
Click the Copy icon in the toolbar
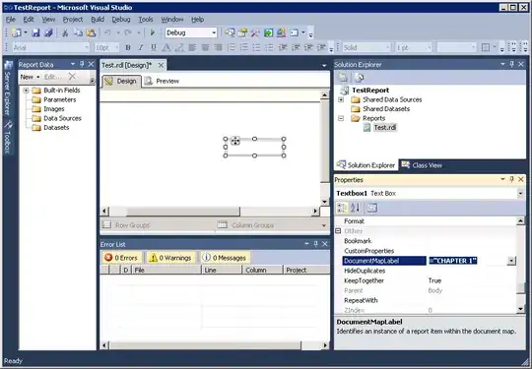(78, 32)
